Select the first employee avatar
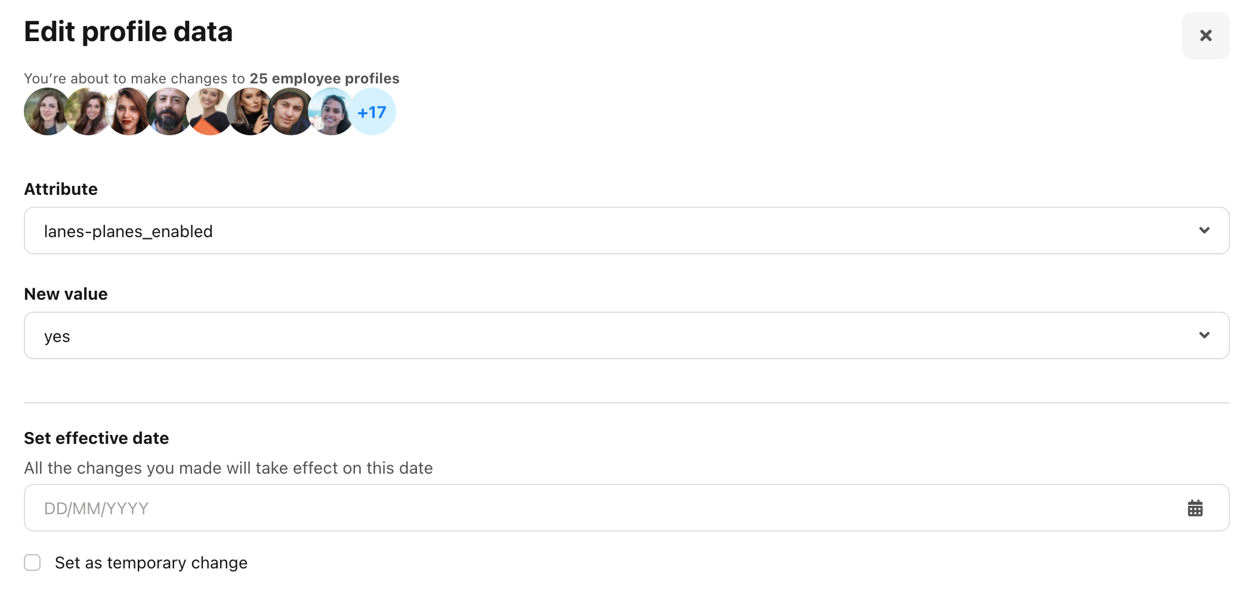1249x603 pixels. point(47,111)
